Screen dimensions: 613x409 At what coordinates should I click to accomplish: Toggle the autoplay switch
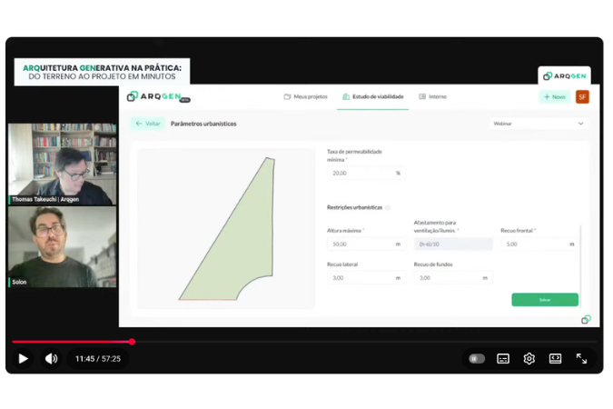point(477,358)
